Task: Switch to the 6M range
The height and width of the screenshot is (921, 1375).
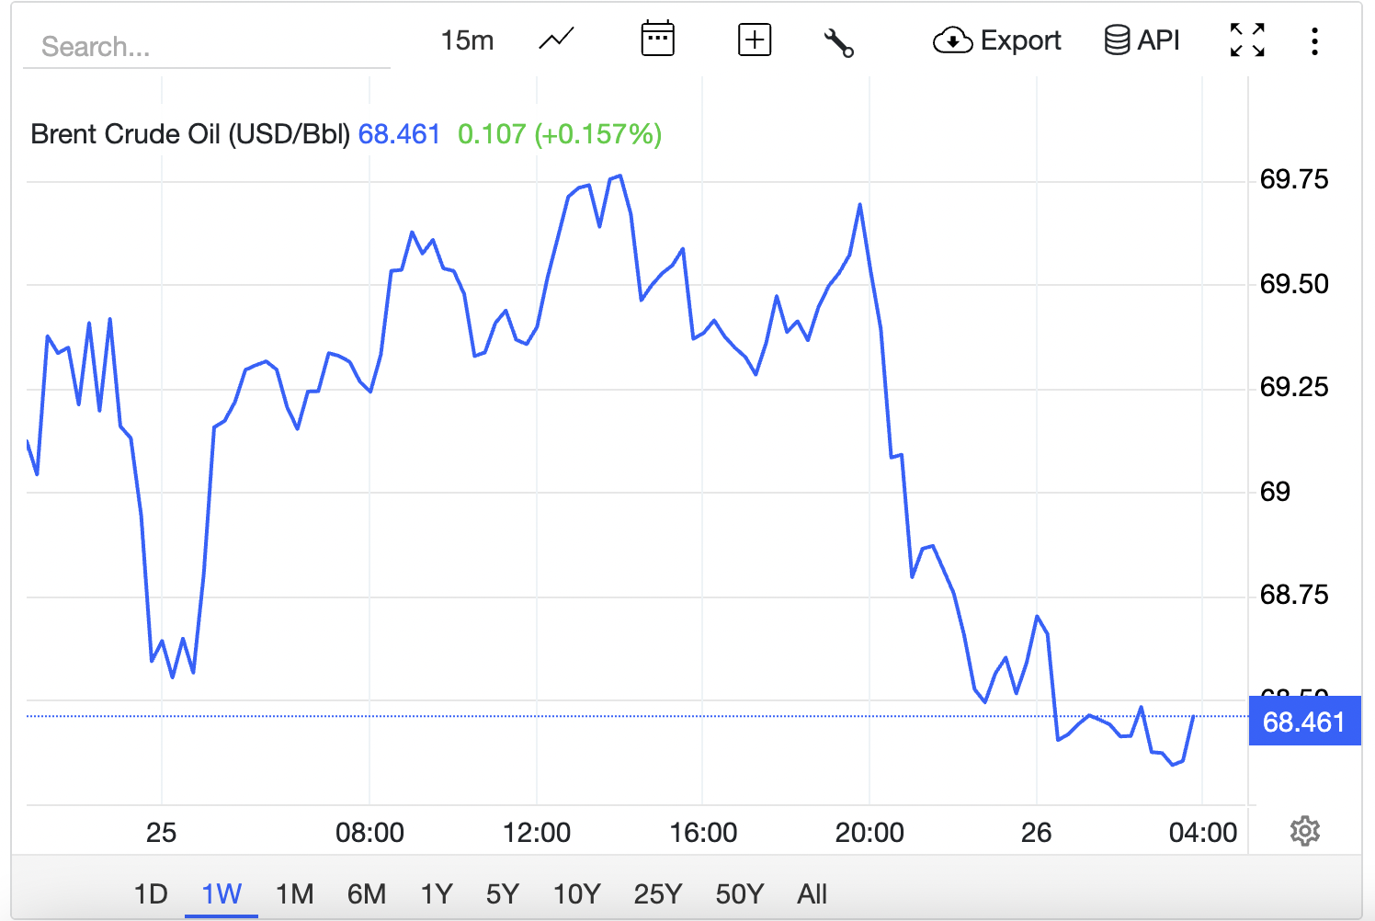Action: coord(367,893)
